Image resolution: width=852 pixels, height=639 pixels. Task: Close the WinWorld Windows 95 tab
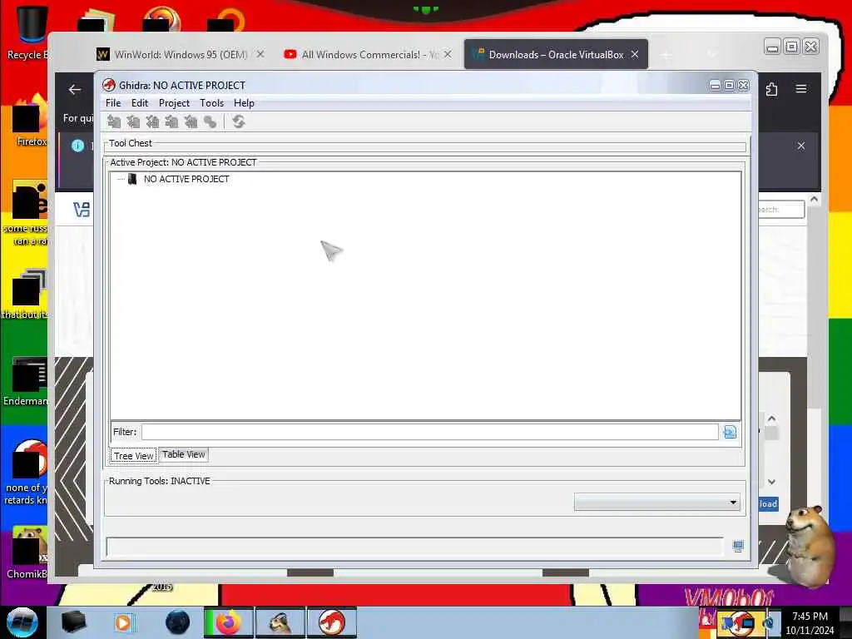pyautogui.click(x=260, y=54)
